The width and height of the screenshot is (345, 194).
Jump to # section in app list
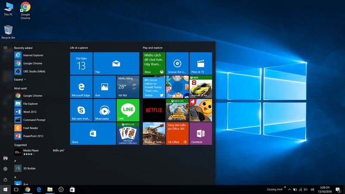pos(15,161)
